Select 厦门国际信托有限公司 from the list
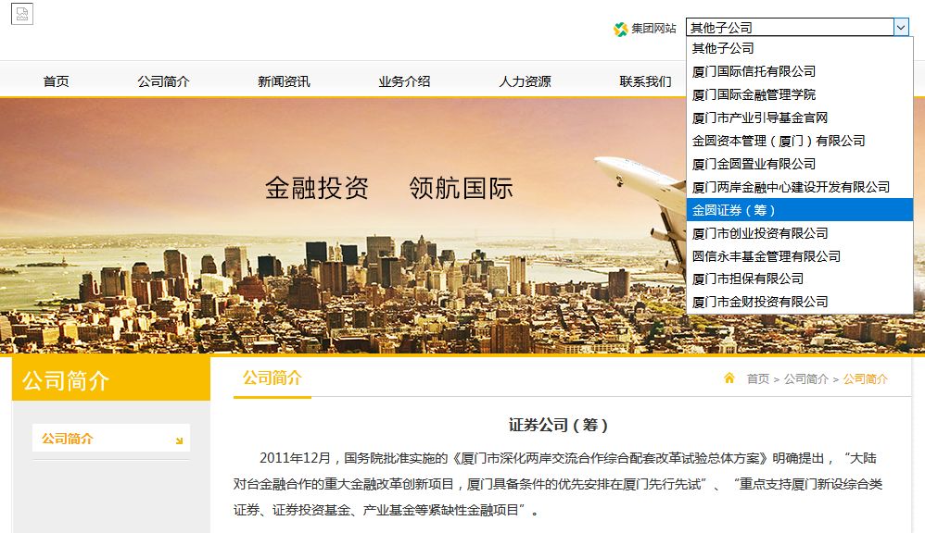Image resolution: width=925 pixels, height=533 pixels. coord(799,71)
